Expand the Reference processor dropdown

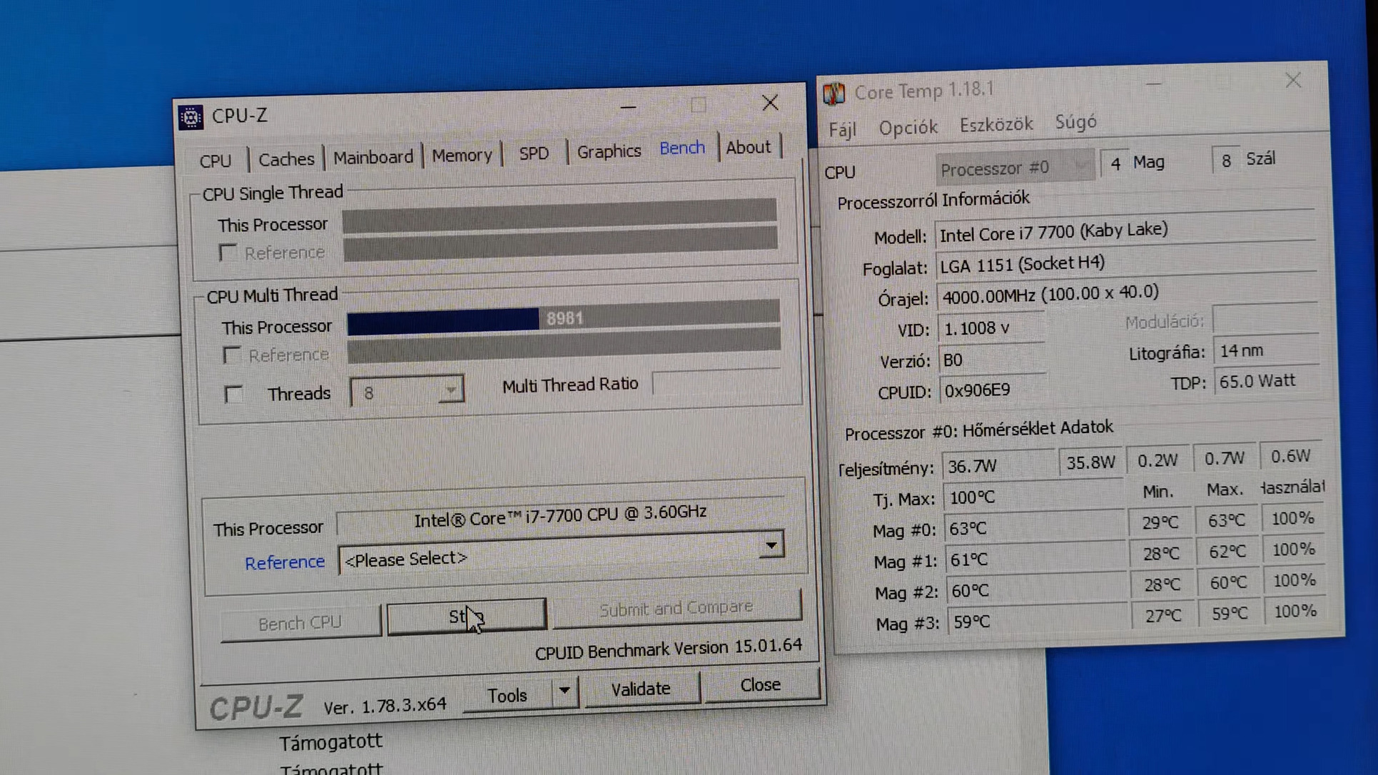click(x=771, y=547)
